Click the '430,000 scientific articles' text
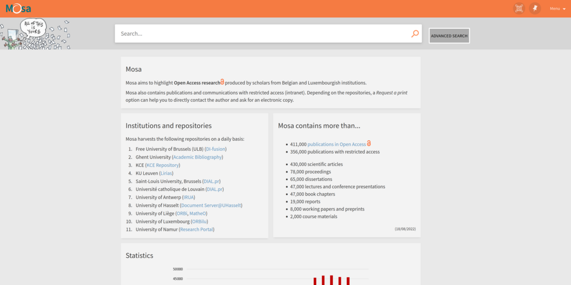Image resolution: width=571 pixels, height=285 pixels. pyautogui.click(x=317, y=164)
